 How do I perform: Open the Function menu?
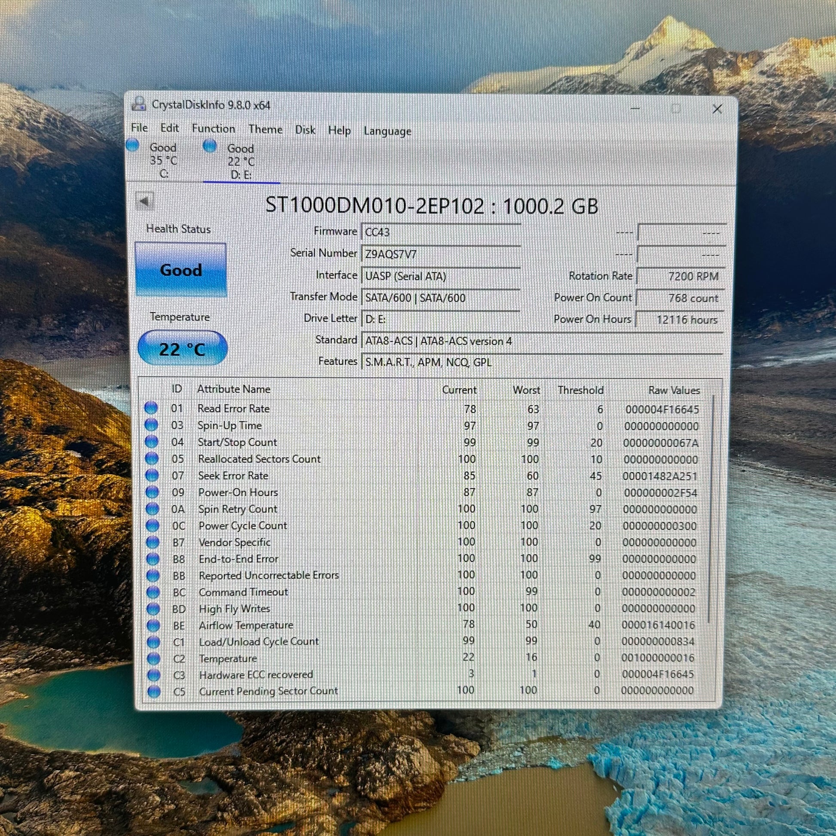click(x=214, y=128)
